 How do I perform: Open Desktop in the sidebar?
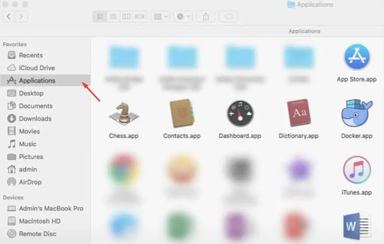point(45,93)
